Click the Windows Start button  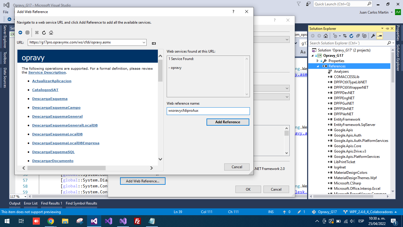click(7, 221)
